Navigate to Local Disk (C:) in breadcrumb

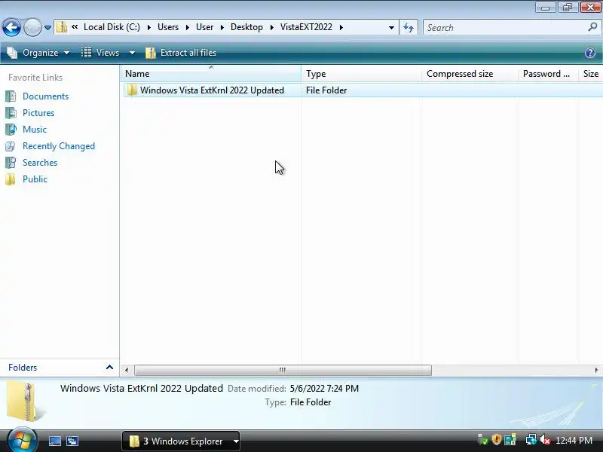click(x=112, y=27)
